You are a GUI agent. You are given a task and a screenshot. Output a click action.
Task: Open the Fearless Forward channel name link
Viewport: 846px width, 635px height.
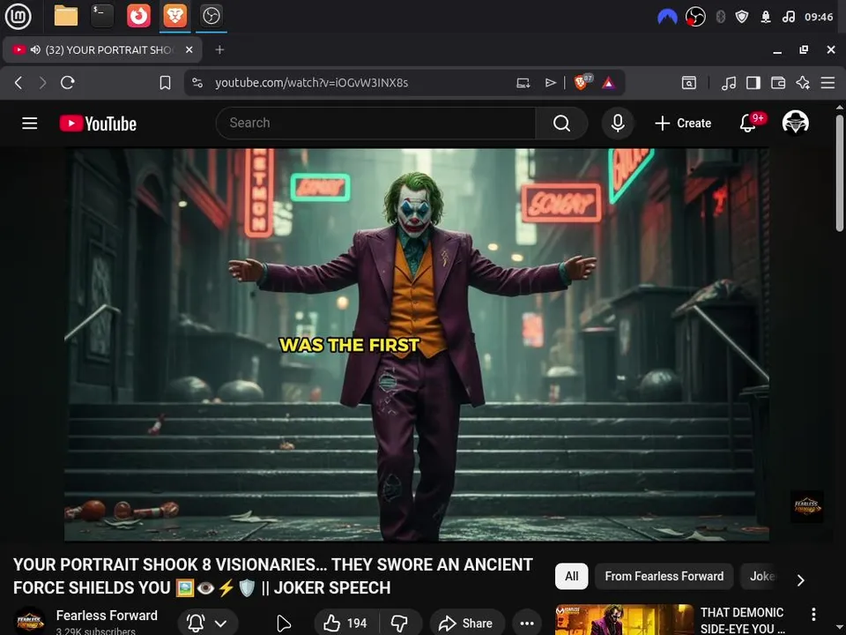pos(107,615)
